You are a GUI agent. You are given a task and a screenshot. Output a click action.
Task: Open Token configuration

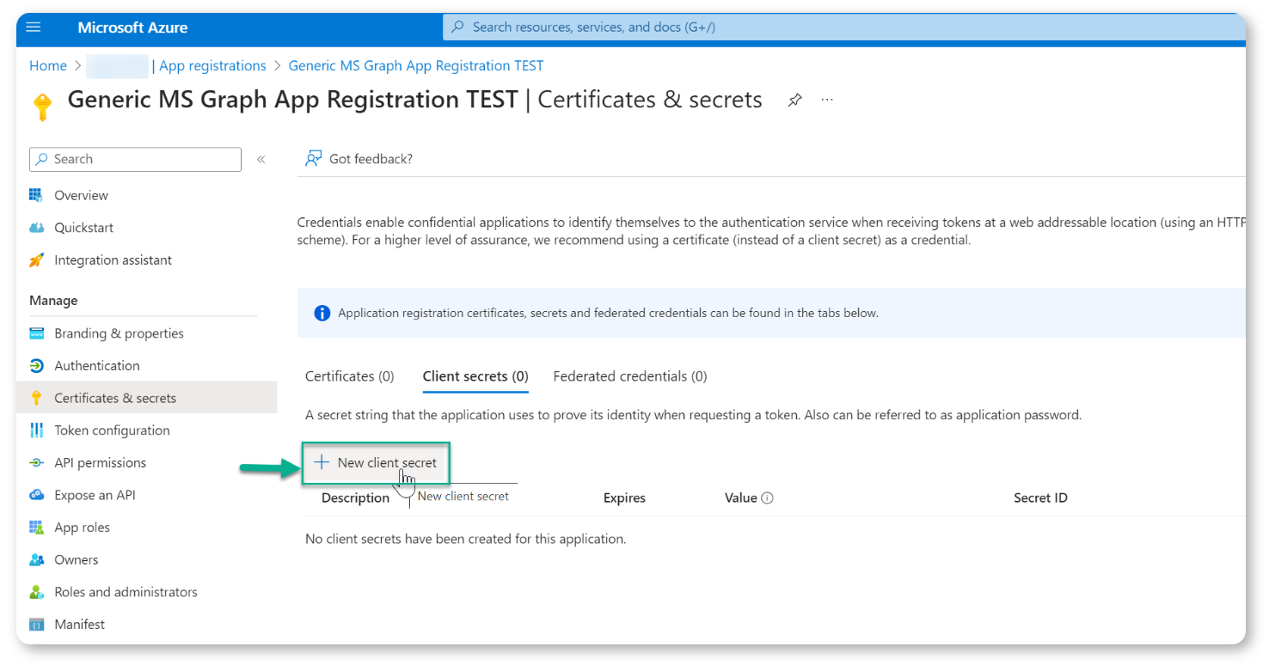(x=112, y=430)
